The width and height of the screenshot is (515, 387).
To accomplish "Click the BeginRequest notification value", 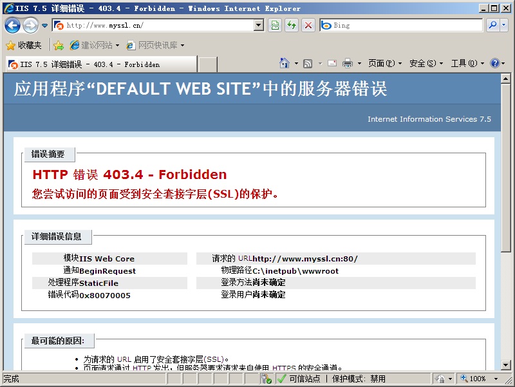I will pyautogui.click(x=108, y=270).
